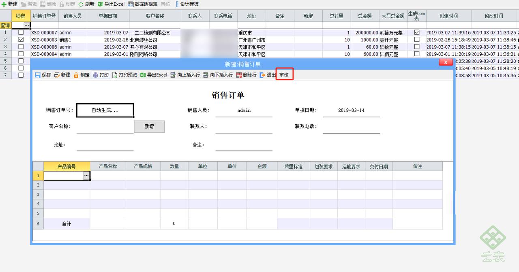This screenshot has height=272, width=519.
Task: Click the 销售订单号 auto-generate field
Action: [x=105, y=110]
